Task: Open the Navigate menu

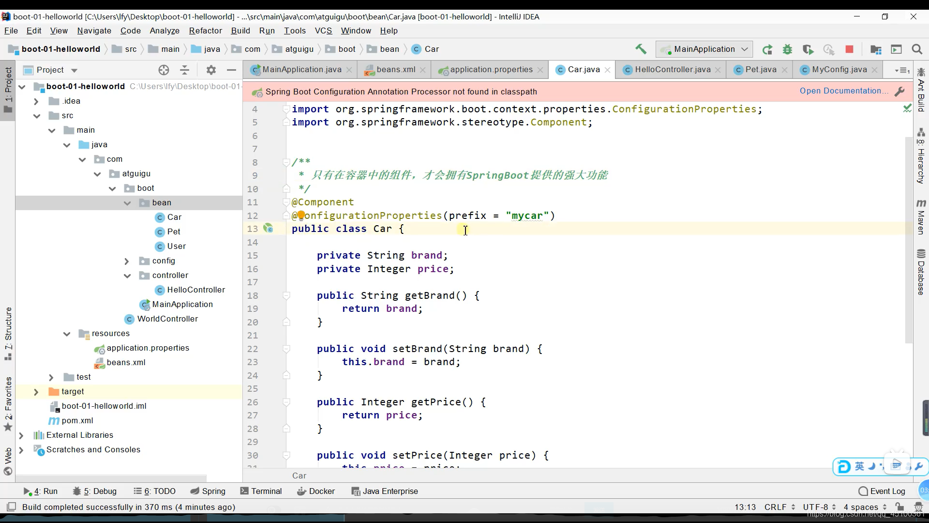Action: click(x=94, y=31)
